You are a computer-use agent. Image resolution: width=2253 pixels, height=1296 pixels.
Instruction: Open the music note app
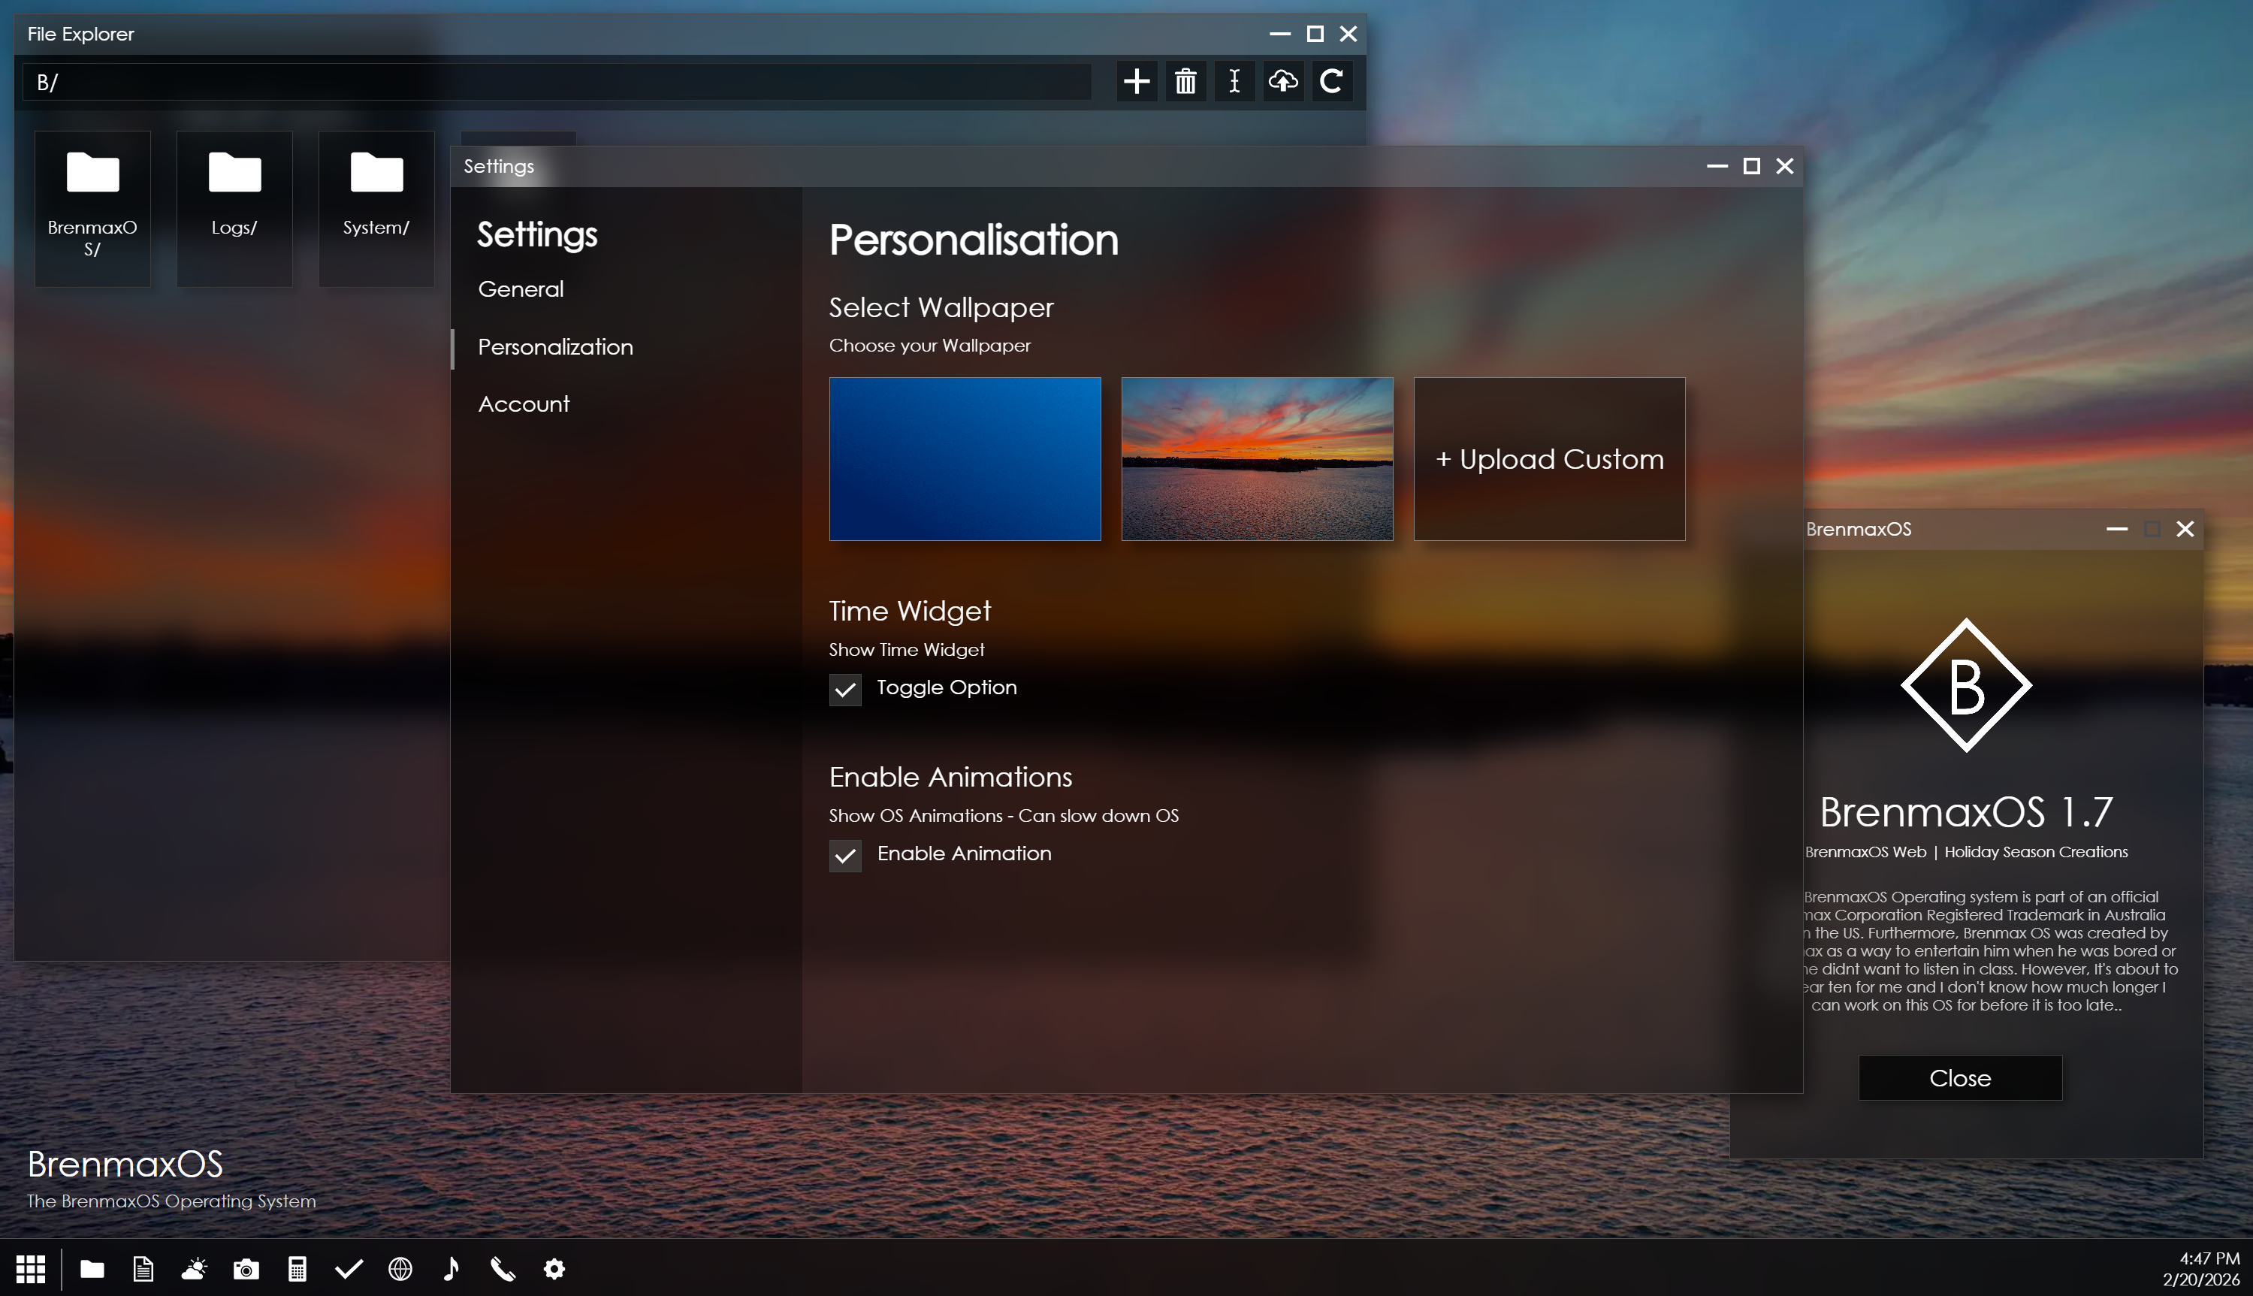pos(452,1268)
